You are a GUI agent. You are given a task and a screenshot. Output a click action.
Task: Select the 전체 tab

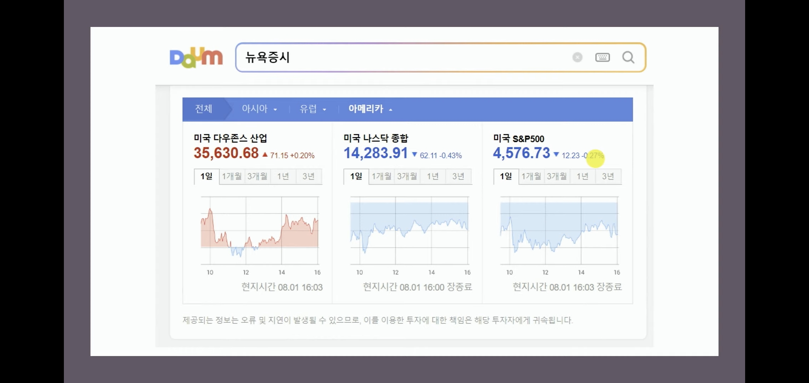[204, 109]
